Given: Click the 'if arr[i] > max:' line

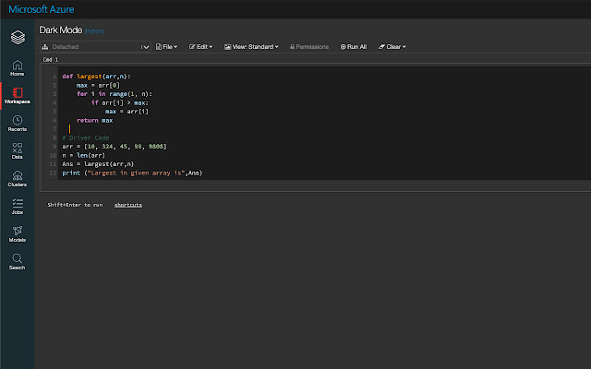Looking at the screenshot, I should pos(120,102).
